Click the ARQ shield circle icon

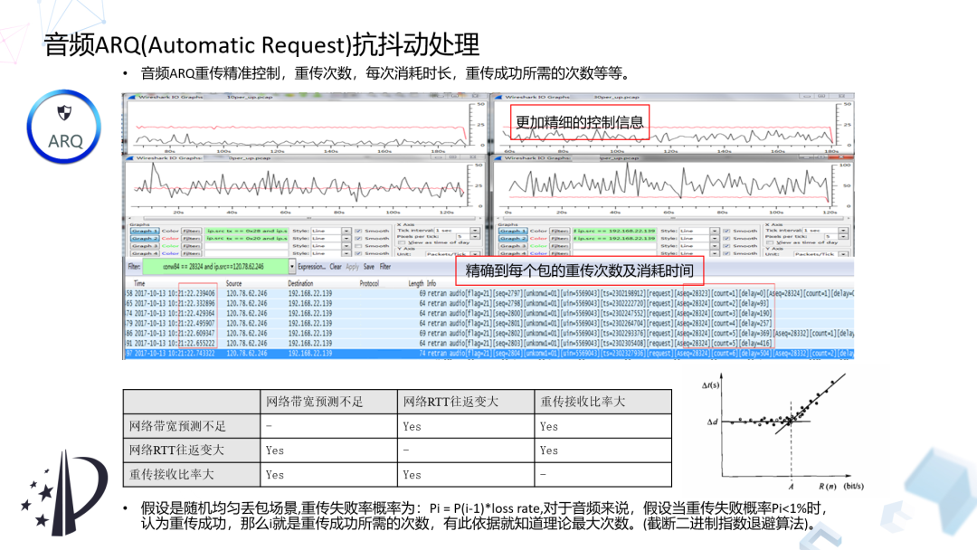pos(65,124)
